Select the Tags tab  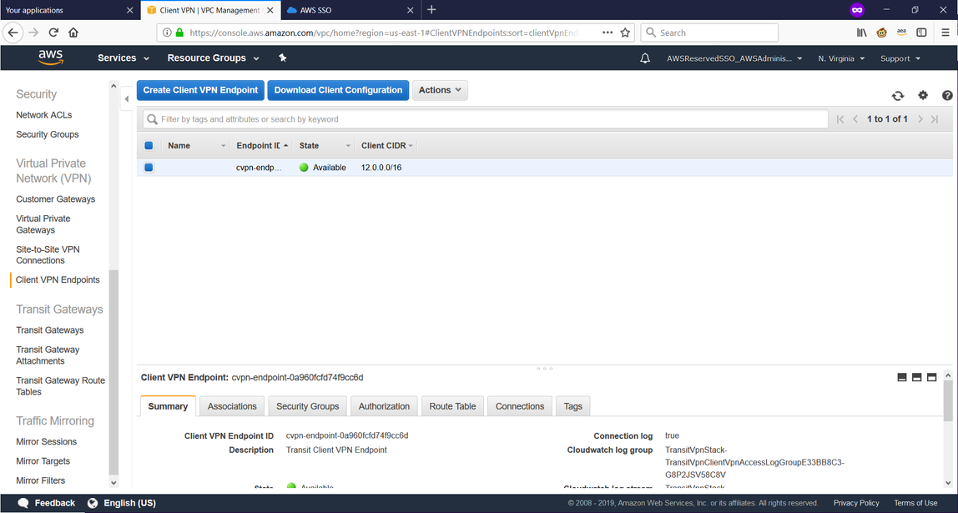tap(573, 406)
